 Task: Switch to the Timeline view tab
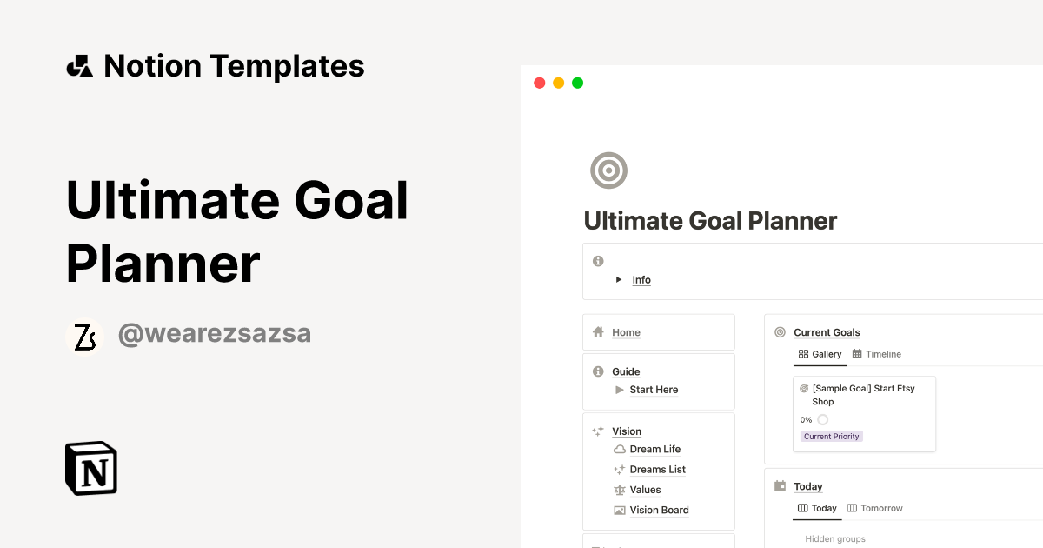point(884,354)
